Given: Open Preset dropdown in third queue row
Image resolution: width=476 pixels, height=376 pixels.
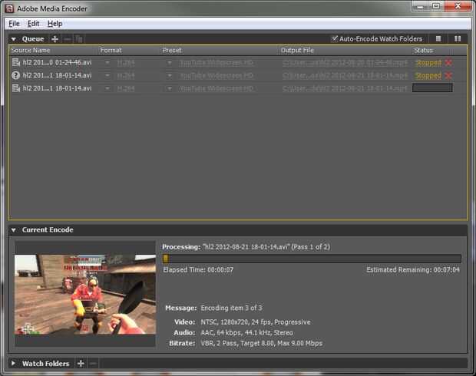Looking at the screenshot, I should [170, 88].
